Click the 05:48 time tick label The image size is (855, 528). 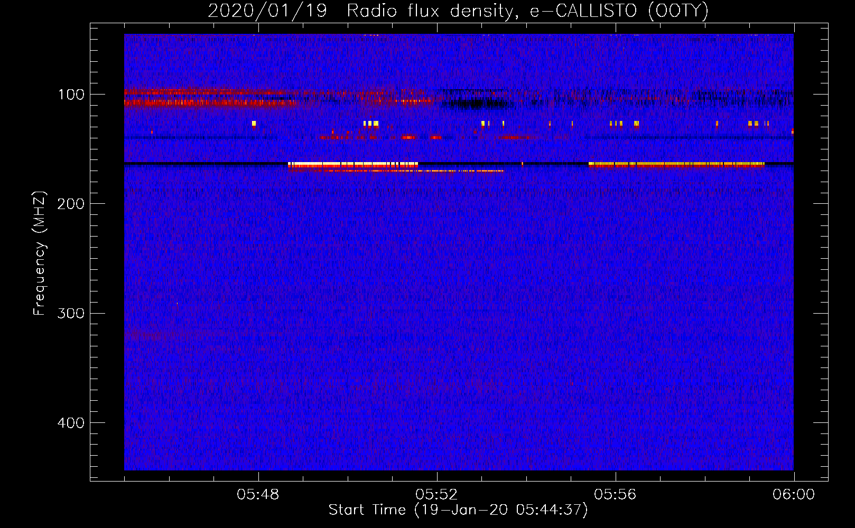point(258,495)
